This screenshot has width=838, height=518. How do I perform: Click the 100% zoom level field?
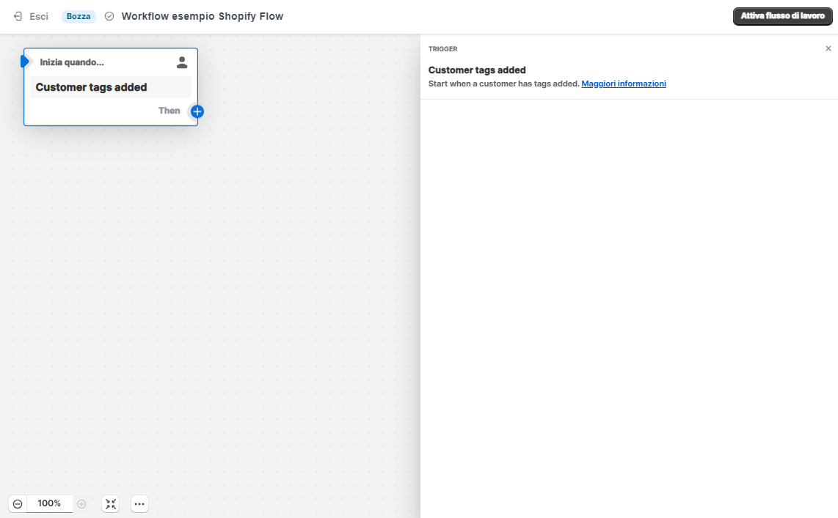(x=49, y=503)
